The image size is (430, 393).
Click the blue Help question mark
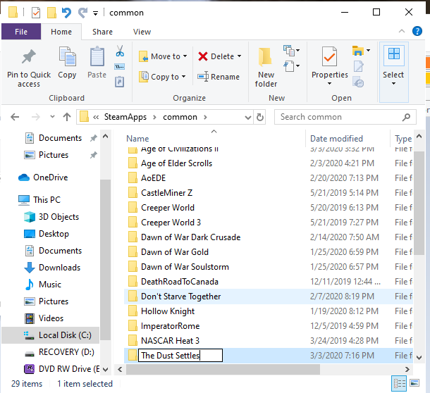417,31
